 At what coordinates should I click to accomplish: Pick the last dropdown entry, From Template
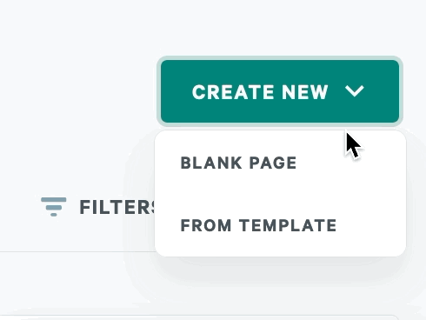(x=258, y=225)
